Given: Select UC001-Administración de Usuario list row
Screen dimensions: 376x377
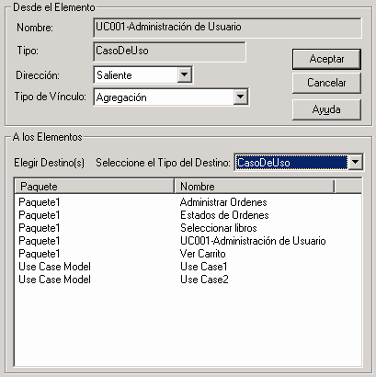Looking at the screenshot, I should click(188, 241).
